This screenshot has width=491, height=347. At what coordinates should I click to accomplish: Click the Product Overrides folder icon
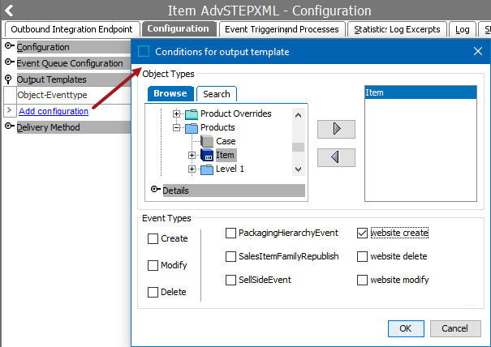tap(191, 114)
